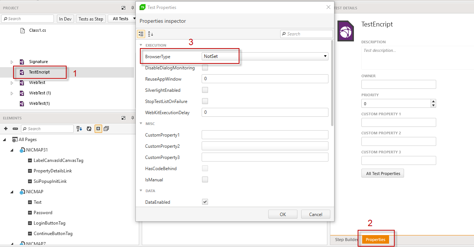The width and height of the screenshot is (474, 247).
Task: Switch to the Properties tab
Action: point(375,240)
